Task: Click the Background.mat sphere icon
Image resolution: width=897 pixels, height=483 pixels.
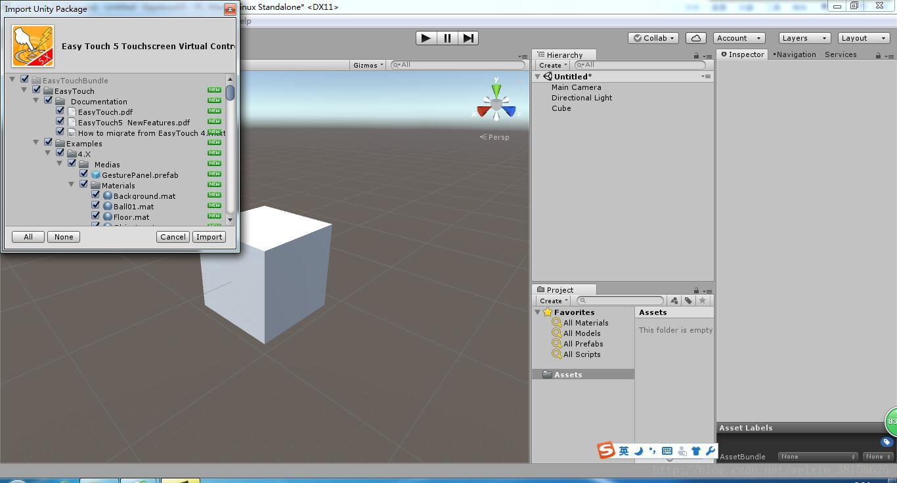Action: coord(108,196)
